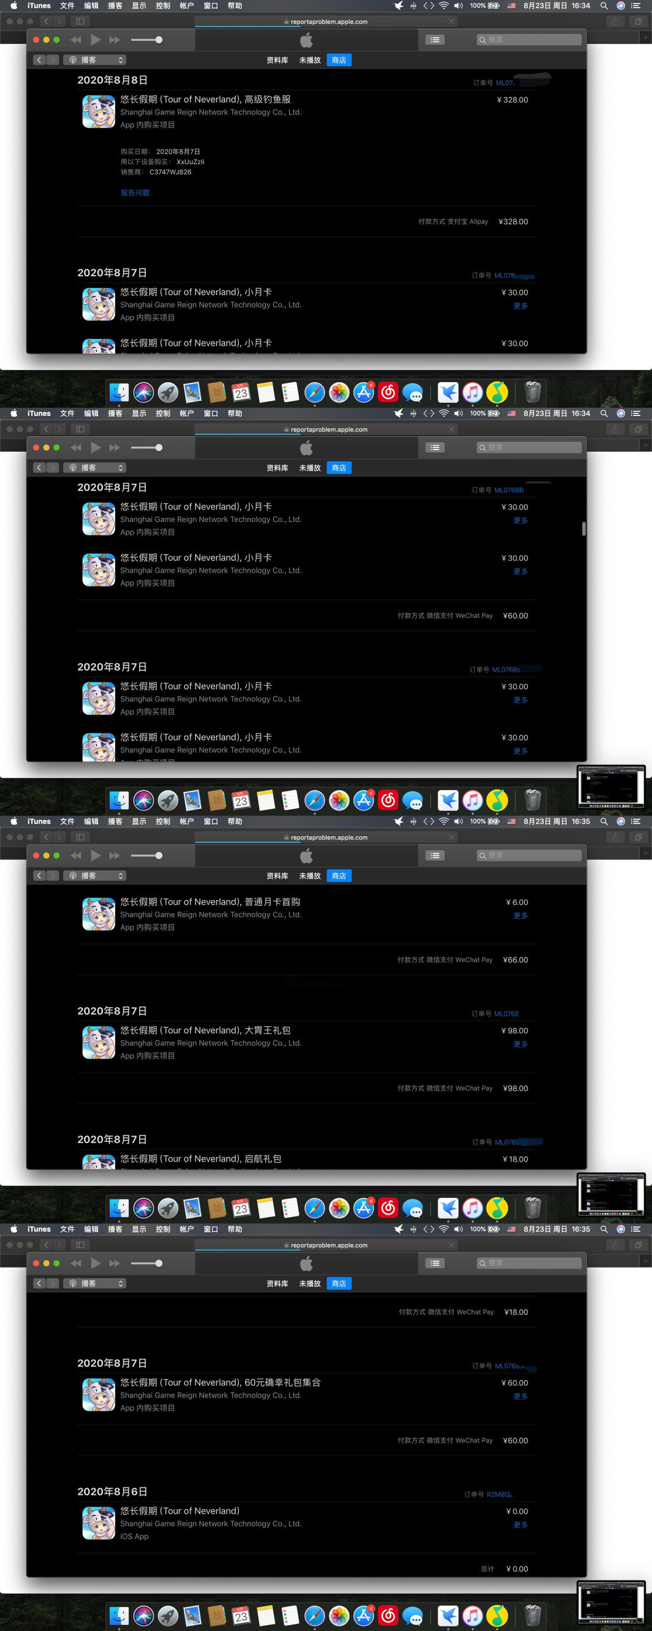This screenshot has height=1631, width=652.
Task: Open Calendar in Dock beneath the 高级钓鱼服 window
Action: 241,393
